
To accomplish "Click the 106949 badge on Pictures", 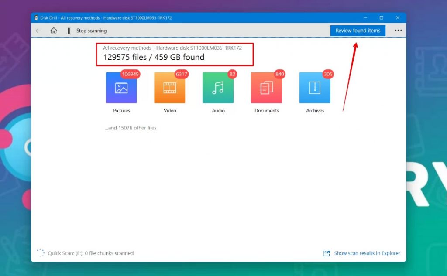I will click(x=130, y=74).
